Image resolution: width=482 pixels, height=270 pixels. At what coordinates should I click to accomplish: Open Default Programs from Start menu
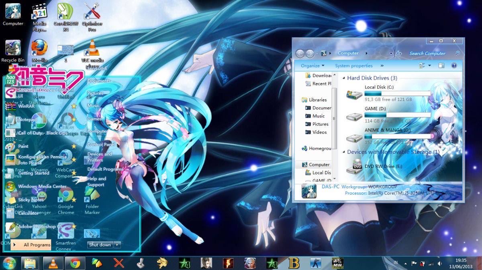point(105,169)
